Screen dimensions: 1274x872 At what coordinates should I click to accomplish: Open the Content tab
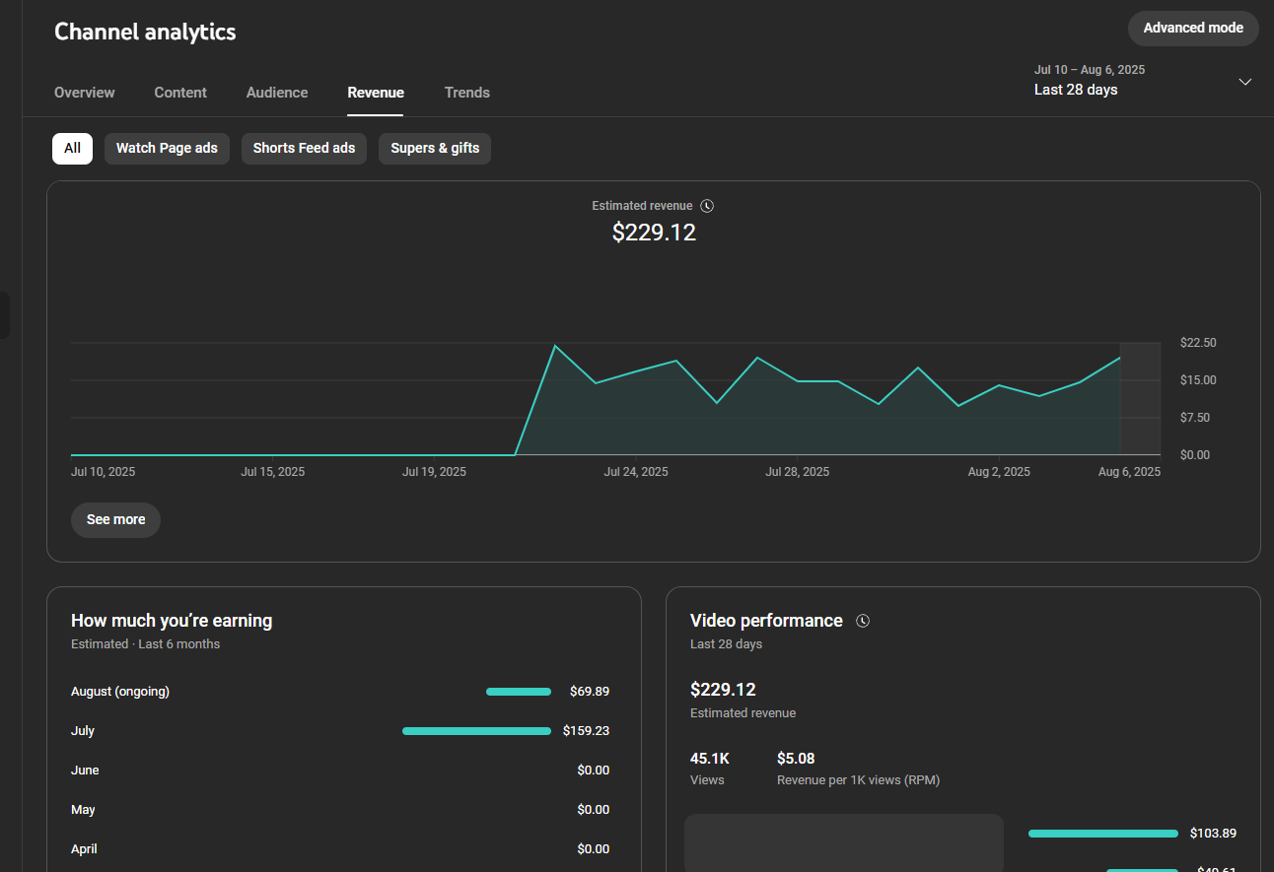coord(180,93)
